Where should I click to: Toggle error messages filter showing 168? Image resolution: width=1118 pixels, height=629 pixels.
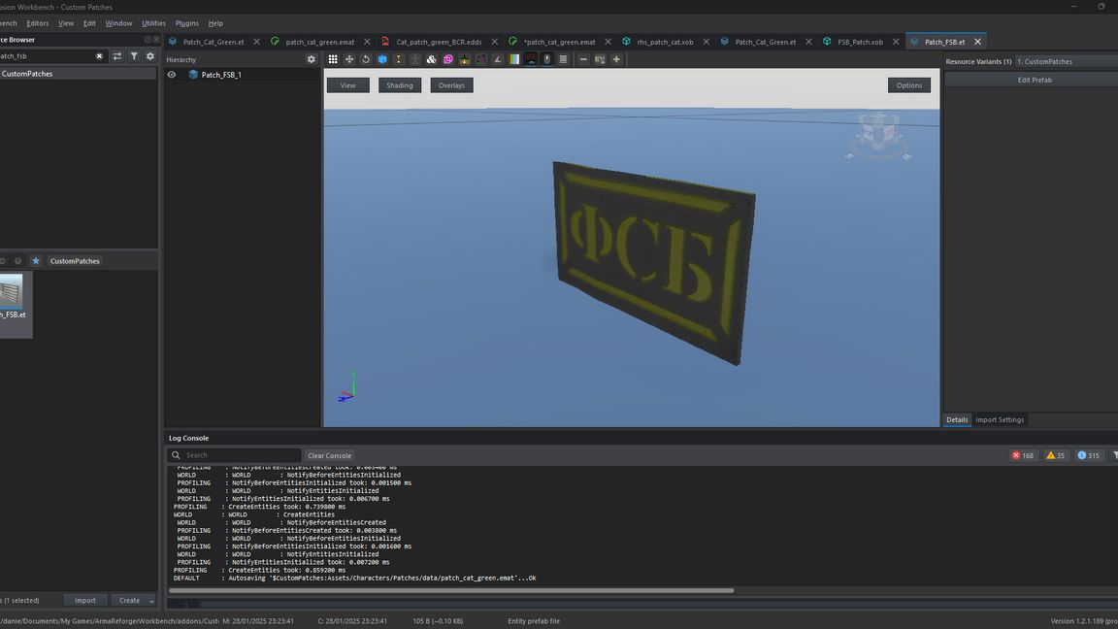coord(1023,455)
